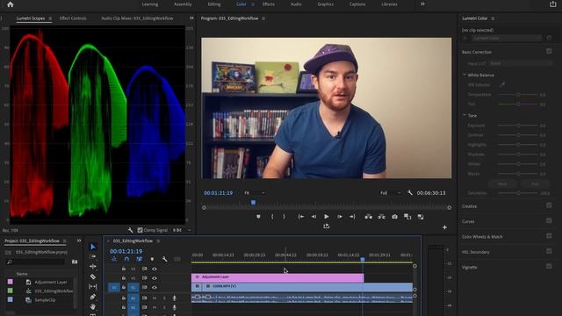Viewport: 562px width, 316px height.
Task: Click the Go to Out button
Action: tap(352, 217)
